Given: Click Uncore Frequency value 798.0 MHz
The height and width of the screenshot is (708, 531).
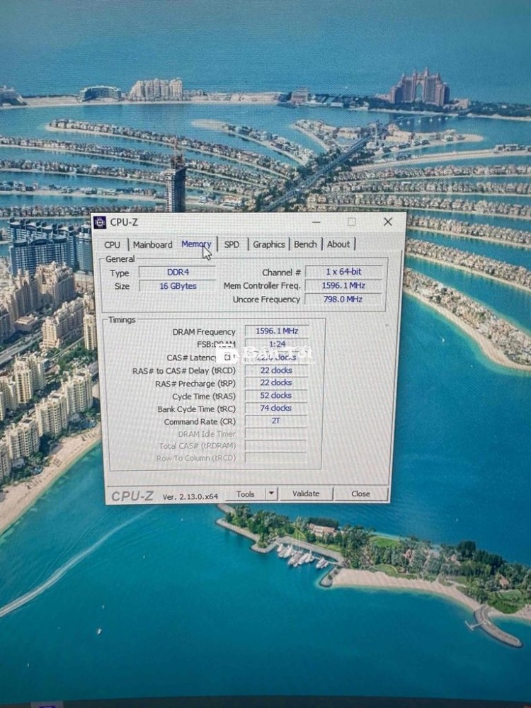Looking at the screenshot, I should click(343, 299).
